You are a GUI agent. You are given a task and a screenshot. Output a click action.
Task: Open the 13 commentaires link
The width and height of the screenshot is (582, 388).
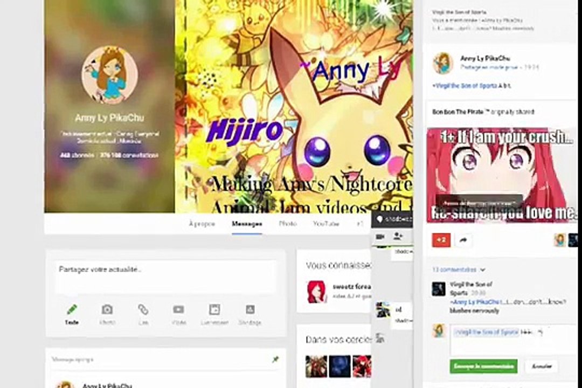[x=454, y=270]
